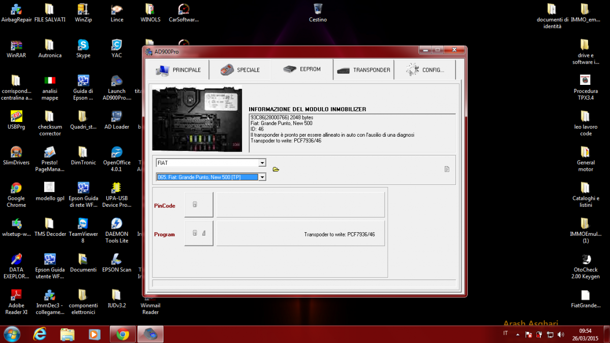Launch SlimDrivers from the desktop
The width and height of the screenshot is (610, 343).
tap(16, 156)
